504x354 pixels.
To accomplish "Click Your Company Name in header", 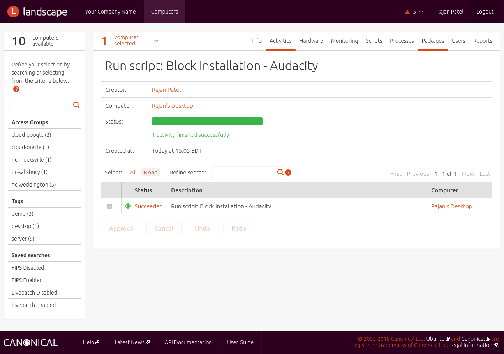I will (x=110, y=12).
